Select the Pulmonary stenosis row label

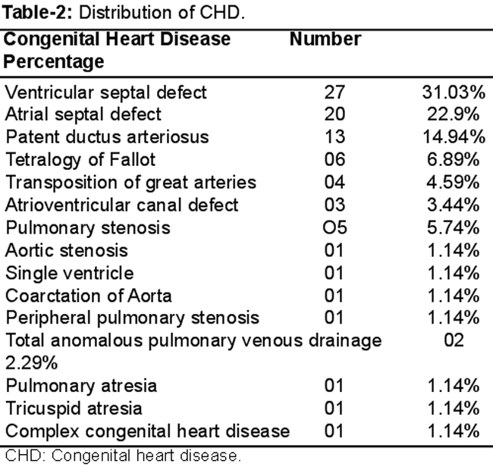pyautogui.click(x=88, y=227)
